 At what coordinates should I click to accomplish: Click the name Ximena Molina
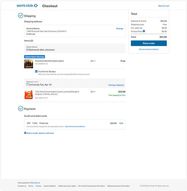click(x=33, y=29)
